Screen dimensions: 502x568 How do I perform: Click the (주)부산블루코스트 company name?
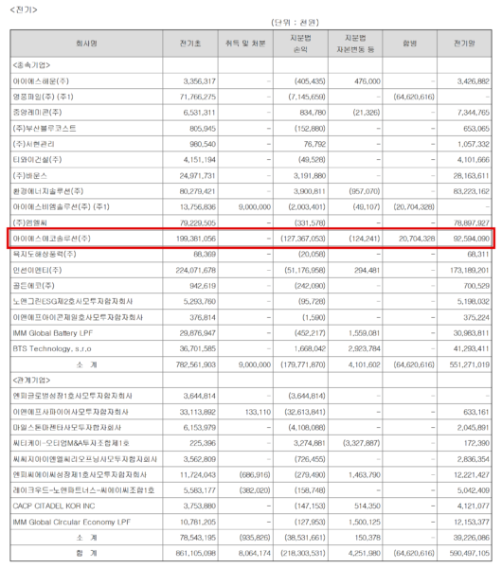coord(45,128)
